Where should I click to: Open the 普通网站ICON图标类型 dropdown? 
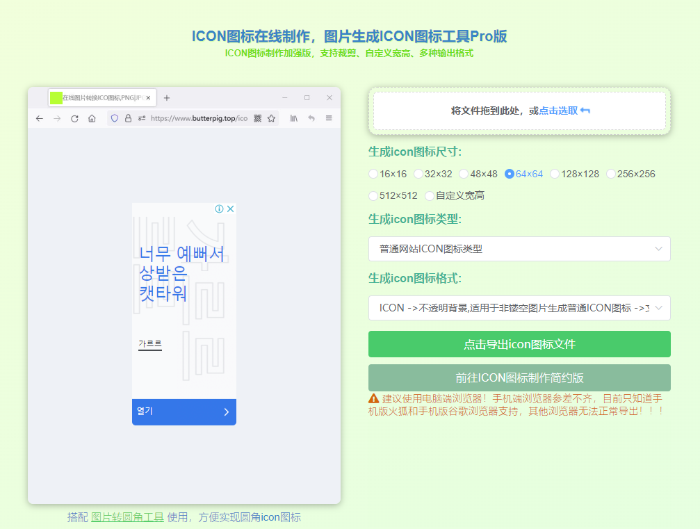coord(519,249)
